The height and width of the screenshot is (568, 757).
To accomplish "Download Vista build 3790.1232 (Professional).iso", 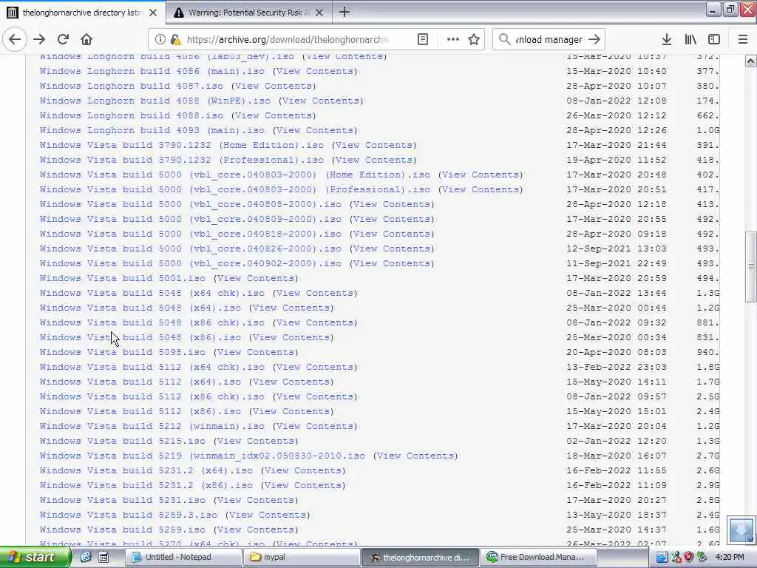I will pos(182,160).
